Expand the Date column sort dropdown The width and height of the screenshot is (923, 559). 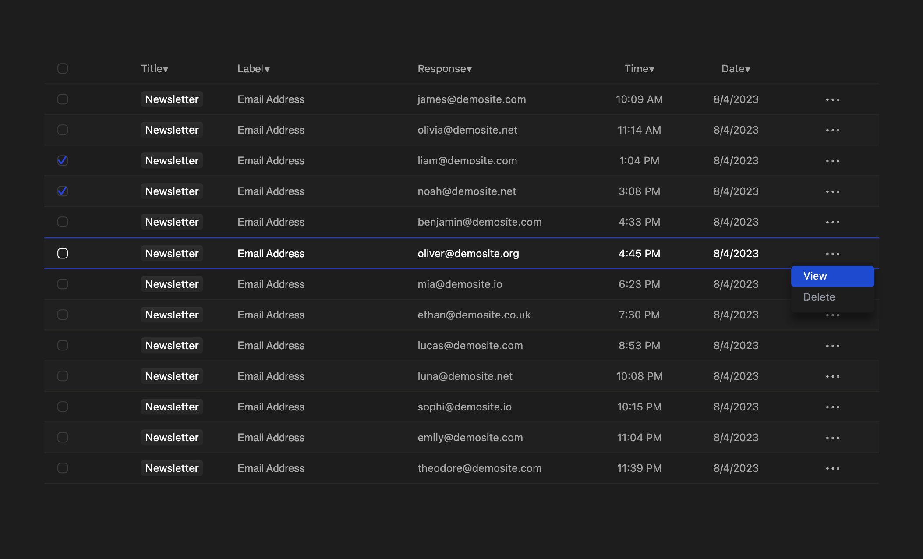point(736,69)
